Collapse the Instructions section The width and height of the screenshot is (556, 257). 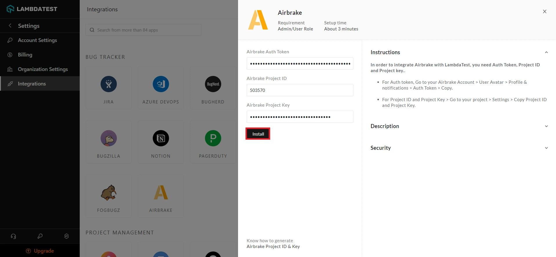546,52
